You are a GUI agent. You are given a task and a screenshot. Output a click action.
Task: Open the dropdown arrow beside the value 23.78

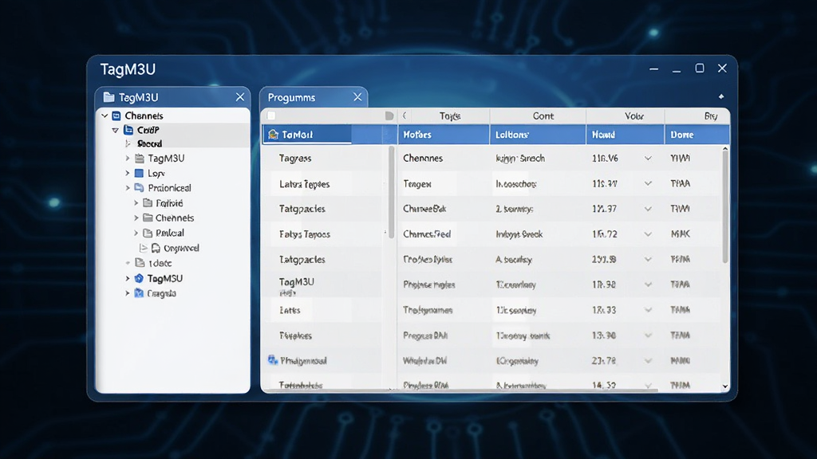tap(648, 361)
